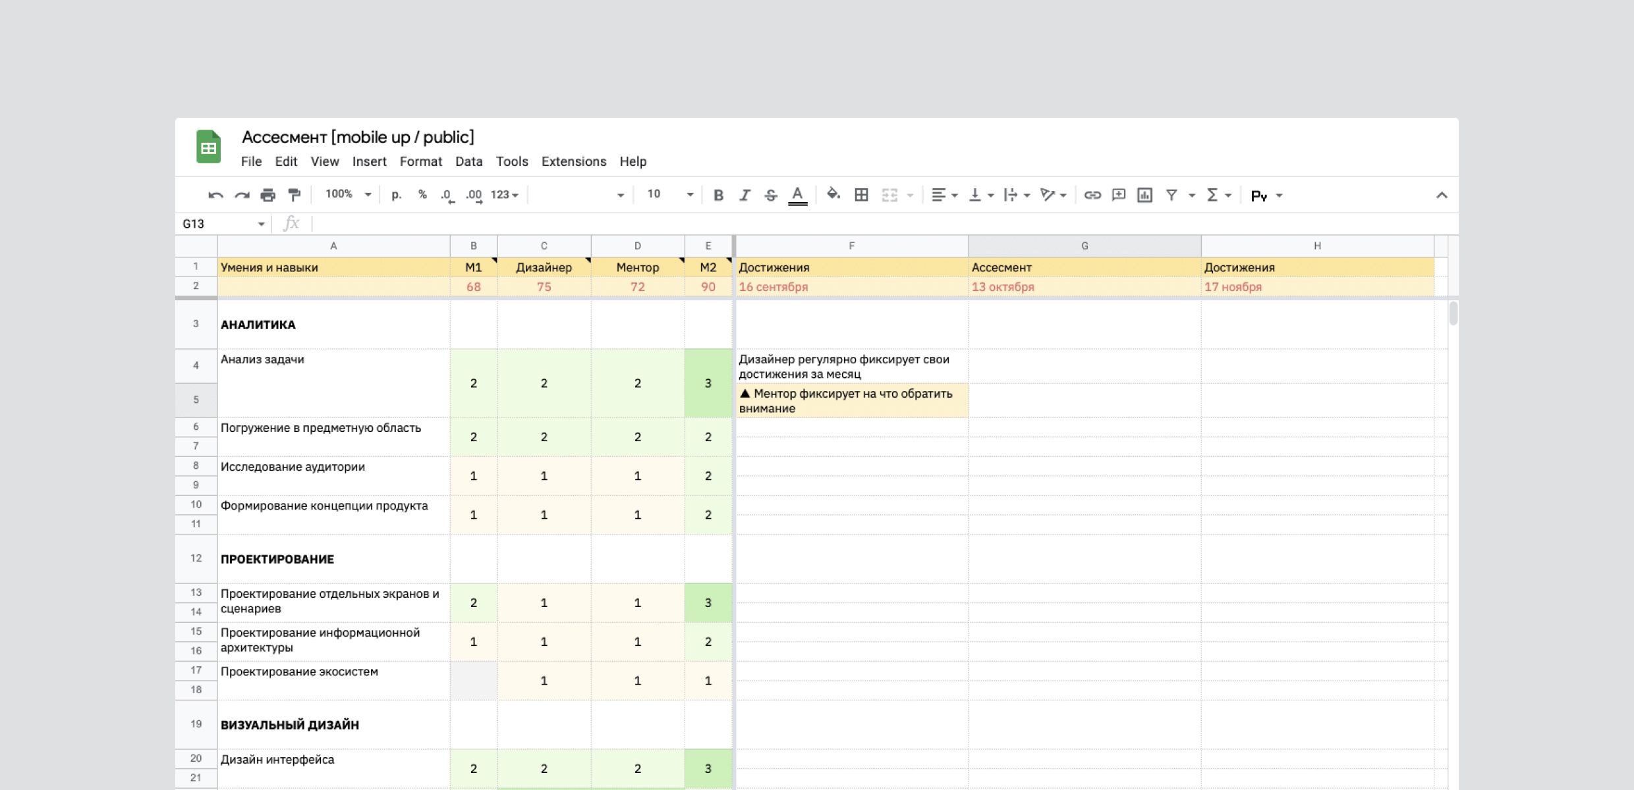Image resolution: width=1634 pixels, height=790 pixels.
Task: Open the Fill color bucket
Action: tap(833, 194)
